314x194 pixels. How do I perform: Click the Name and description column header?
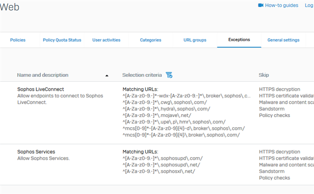click(43, 75)
